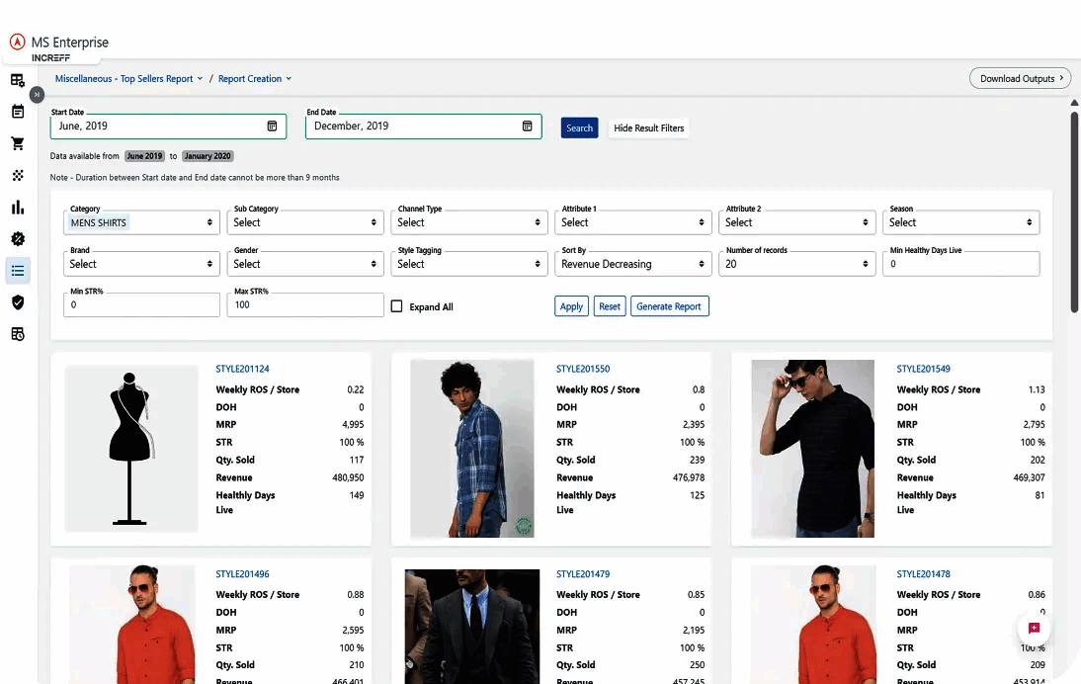
Task: Click the black shirt image STYLE201549
Action: click(x=813, y=448)
